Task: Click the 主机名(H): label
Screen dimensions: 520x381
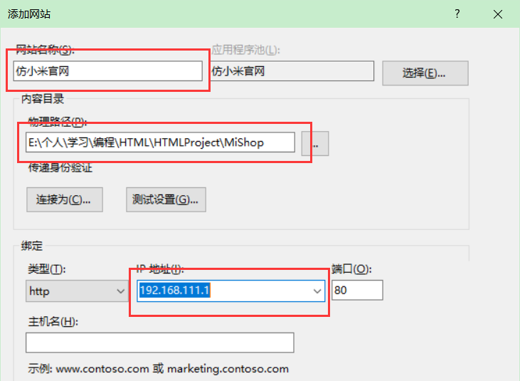Action: 53,322
